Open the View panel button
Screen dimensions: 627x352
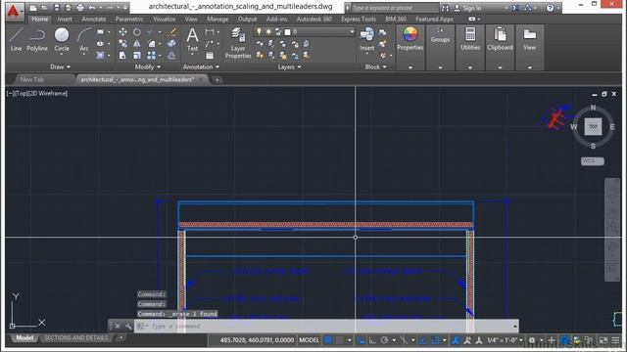click(529, 39)
